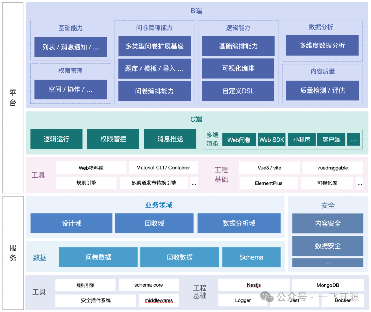Click the 设计域 block
The height and width of the screenshot is (312, 371).
point(71,223)
